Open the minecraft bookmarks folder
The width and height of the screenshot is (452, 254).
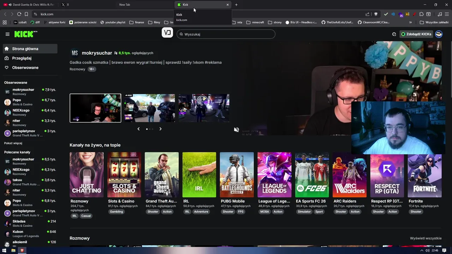[255, 22]
